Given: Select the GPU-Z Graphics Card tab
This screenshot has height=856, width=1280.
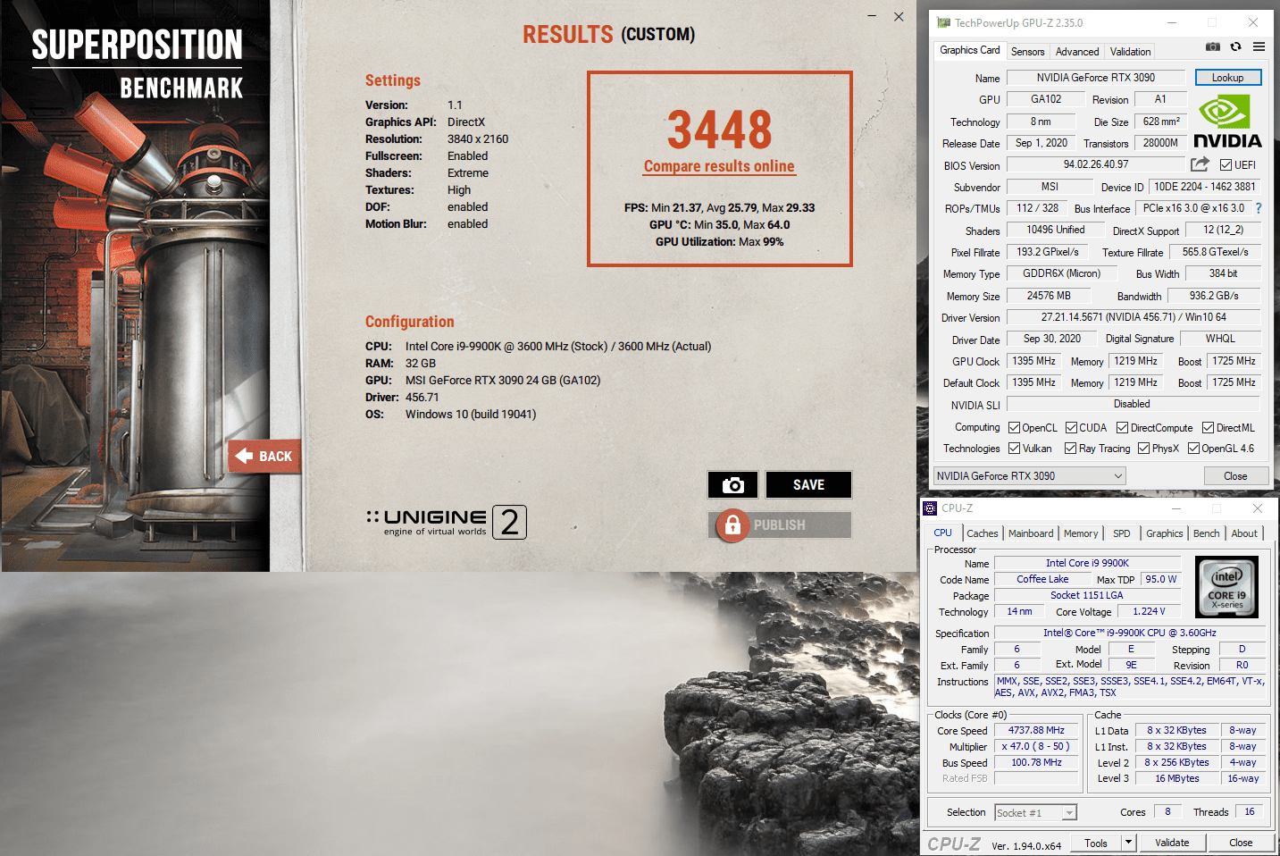Looking at the screenshot, I should click(970, 50).
